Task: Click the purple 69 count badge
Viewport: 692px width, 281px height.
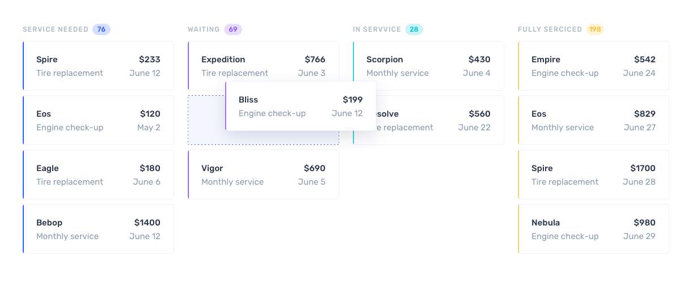Action: (x=233, y=29)
